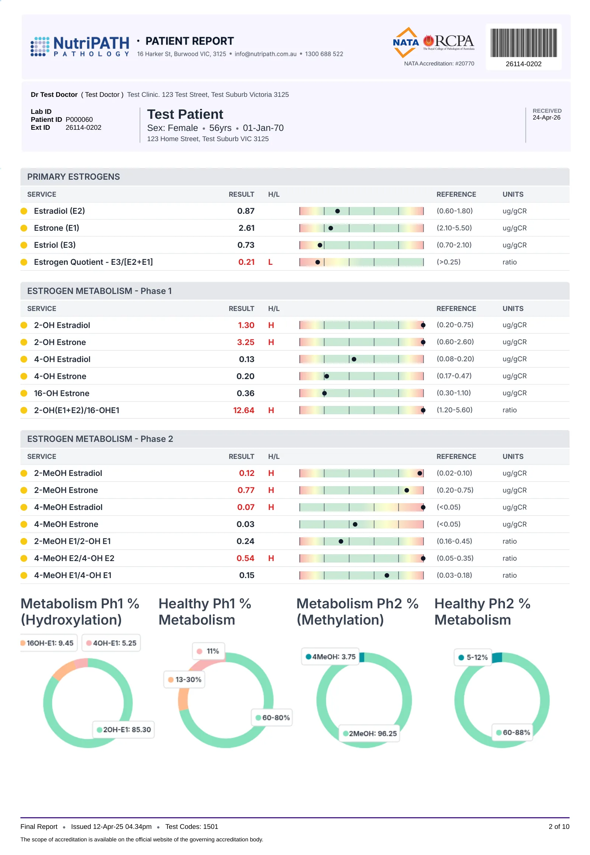Click the yellow dot beside 2-OH Estradiol
Viewport: 590px width, 855px height.
tap(24, 325)
